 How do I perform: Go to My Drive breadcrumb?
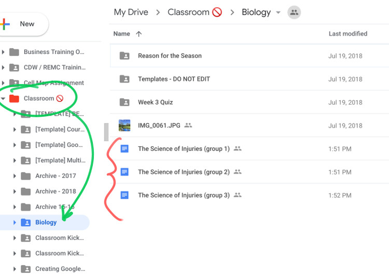pos(131,12)
